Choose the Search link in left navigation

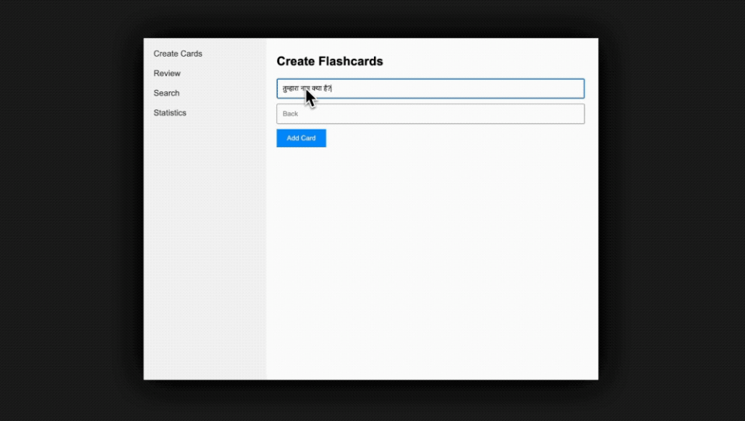pyautogui.click(x=166, y=93)
